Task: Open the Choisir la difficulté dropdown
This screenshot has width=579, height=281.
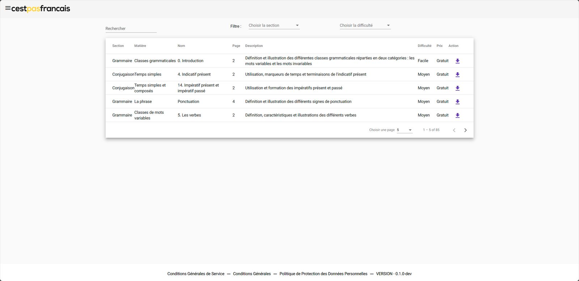Action: (365, 26)
